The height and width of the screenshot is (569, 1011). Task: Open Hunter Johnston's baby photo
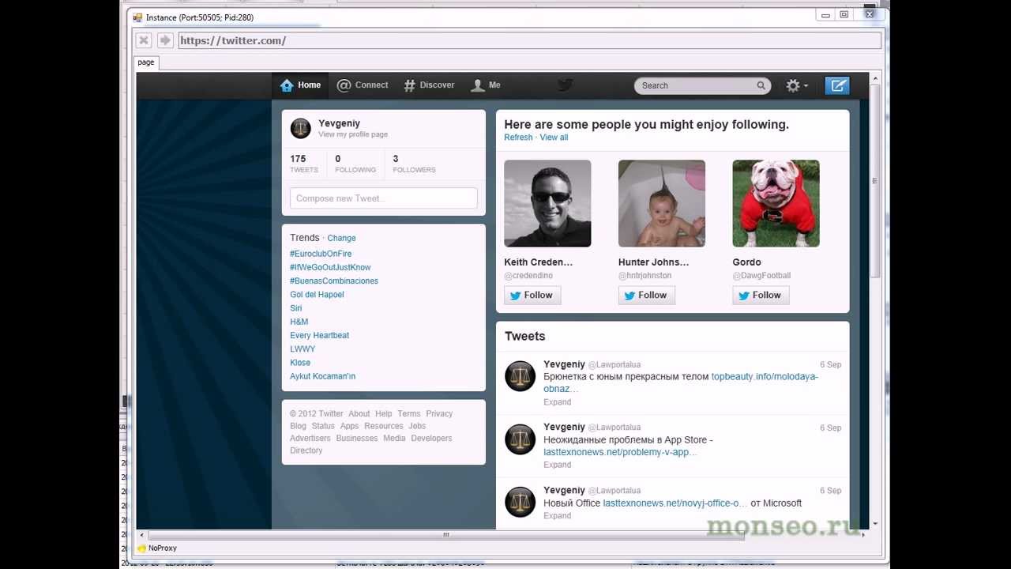point(662,203)
